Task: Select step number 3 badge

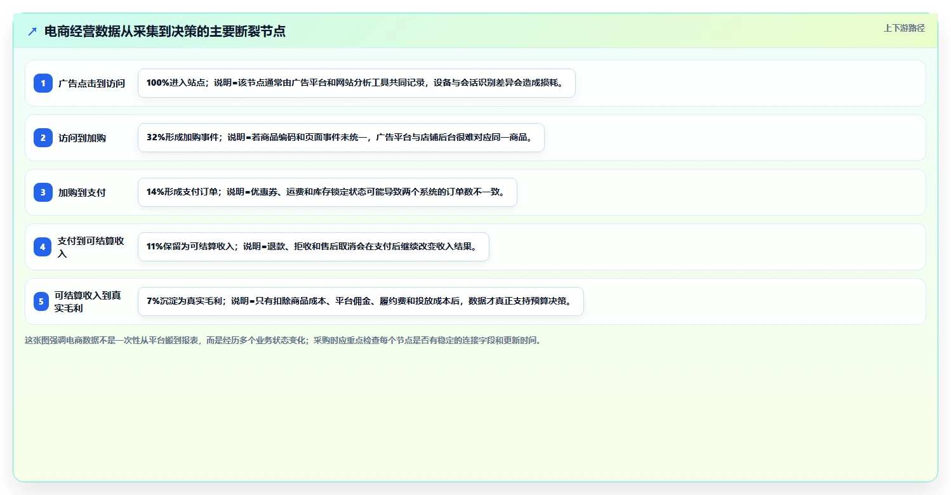Action: pos(43,192)
